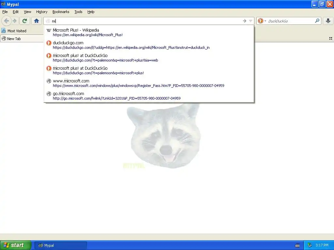
Task: Click the system tray network icon
Action: [x=310, y=245]
